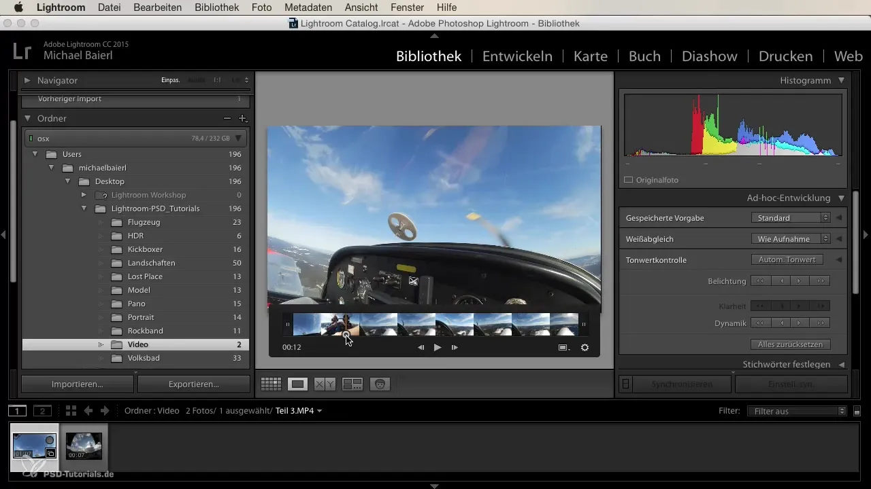871x489 pixels.
Task: Collapse Lightroom-PSD_Tutorials folder
Action: 84,209
